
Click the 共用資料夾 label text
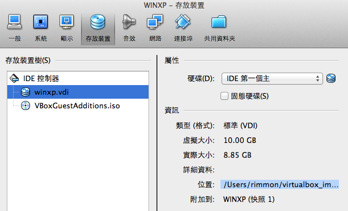[x=219, y=39]
